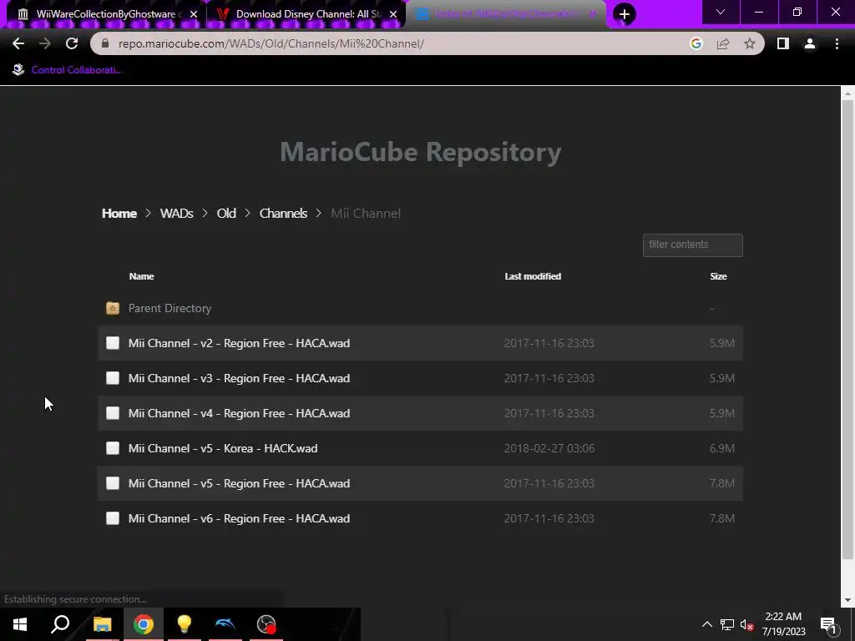Click the network tray icon
The width and height of the screenshot is (855, 641).
coord(727,624)
